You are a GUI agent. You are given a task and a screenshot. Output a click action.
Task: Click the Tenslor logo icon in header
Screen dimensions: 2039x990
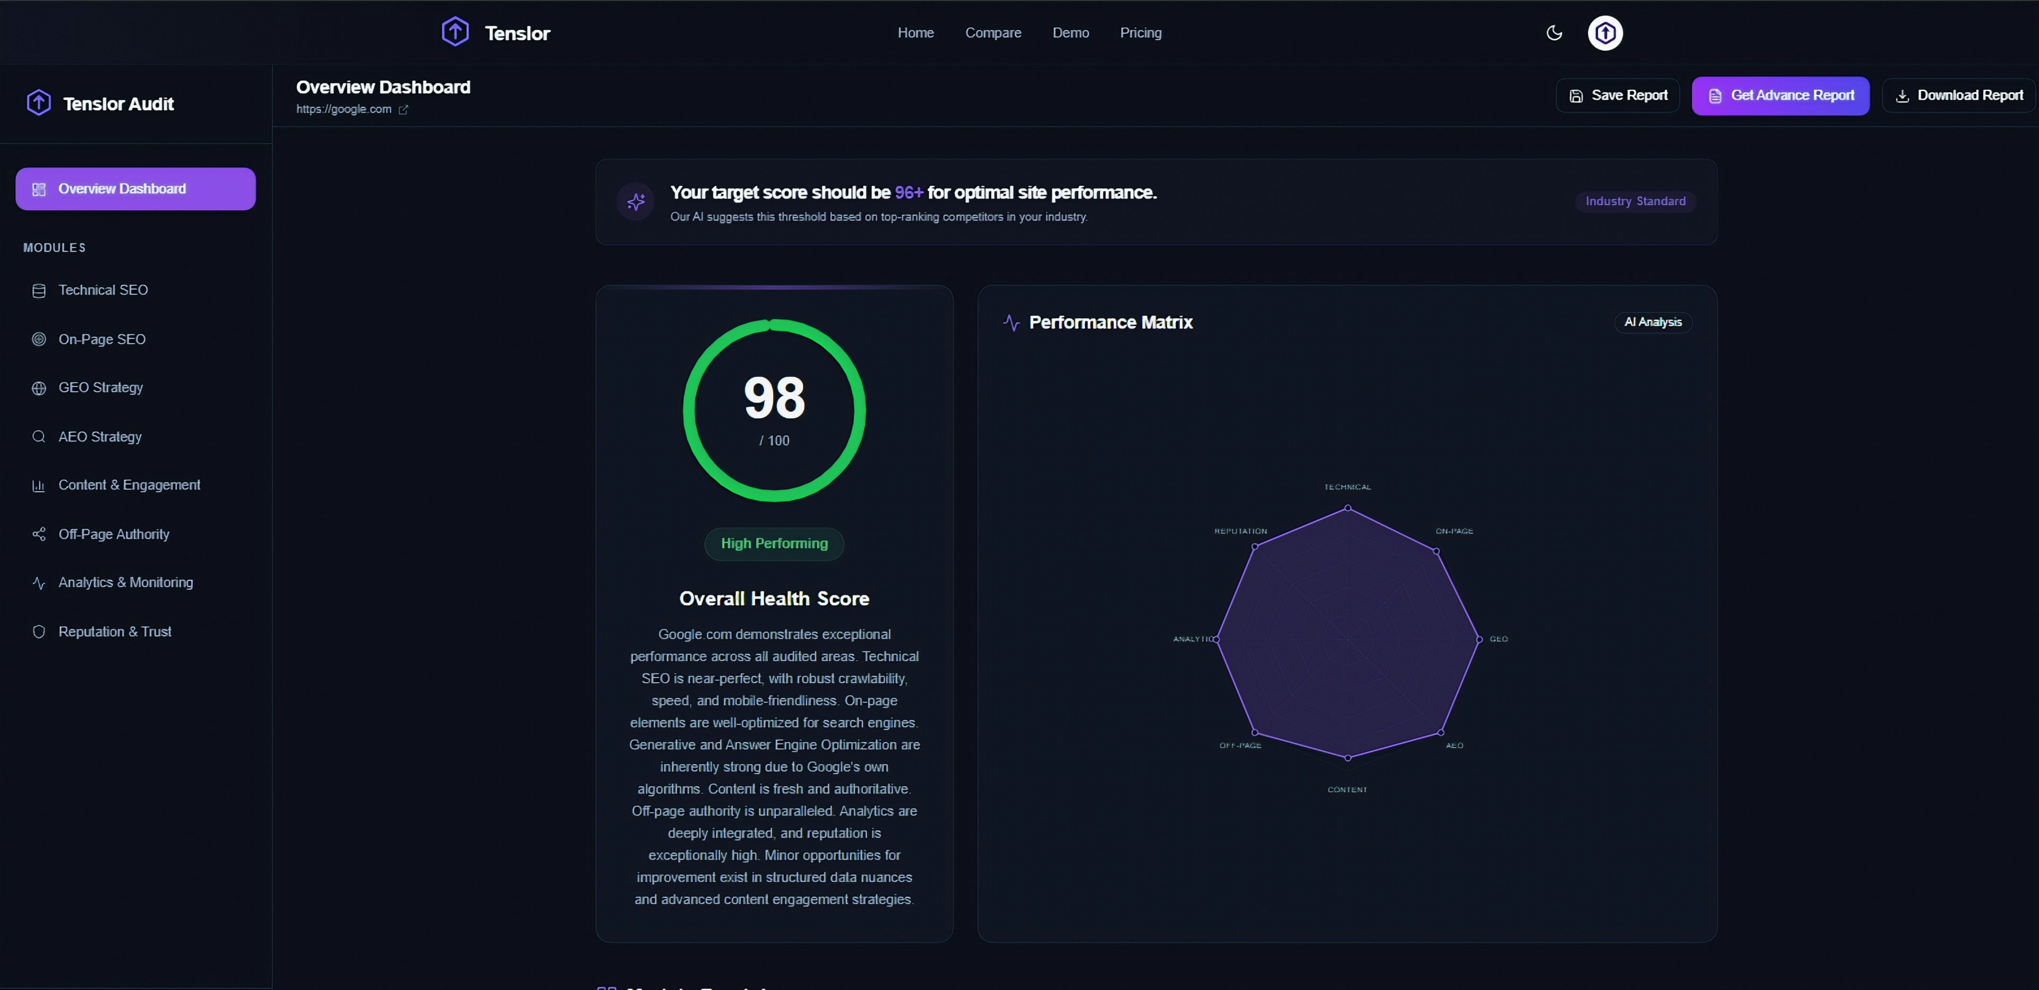click(455, 32)
